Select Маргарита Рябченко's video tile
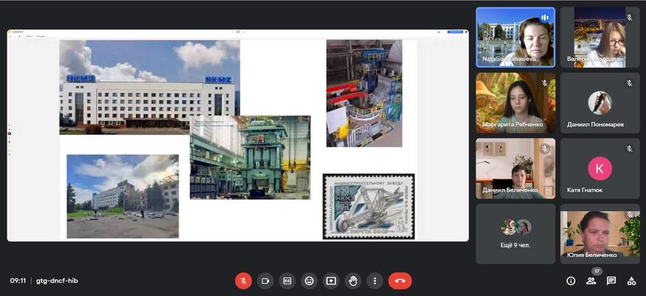Viewport: 646px width, 296px height. click(515, 103)
